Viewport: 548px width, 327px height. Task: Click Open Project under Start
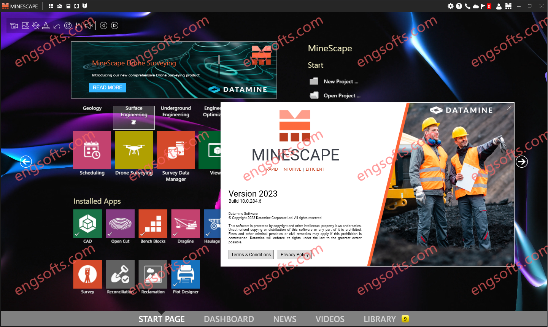tap(335, 95)
